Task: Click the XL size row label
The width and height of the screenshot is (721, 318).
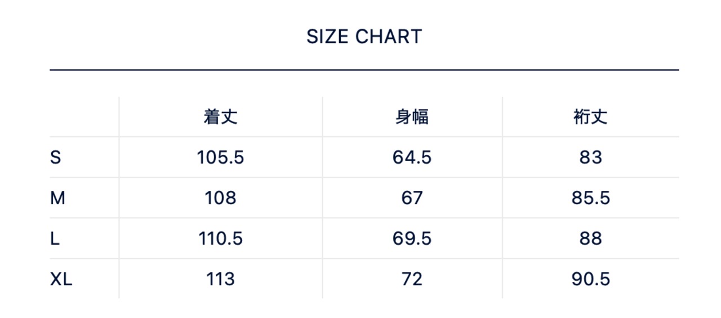Action: pyautogui.click(x=61, y=279)
